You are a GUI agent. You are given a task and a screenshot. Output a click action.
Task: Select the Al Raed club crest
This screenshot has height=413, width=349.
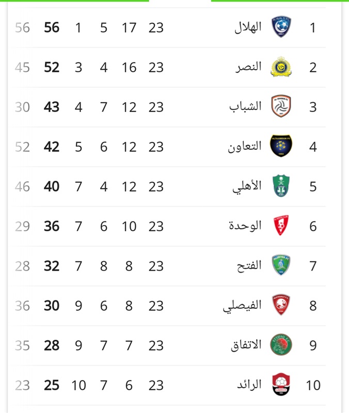281,384
